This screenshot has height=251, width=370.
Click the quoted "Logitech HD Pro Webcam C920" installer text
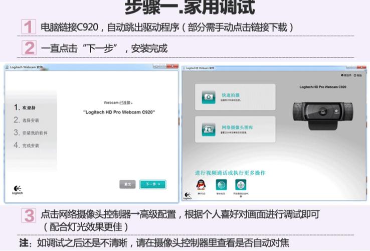(119, 112)
